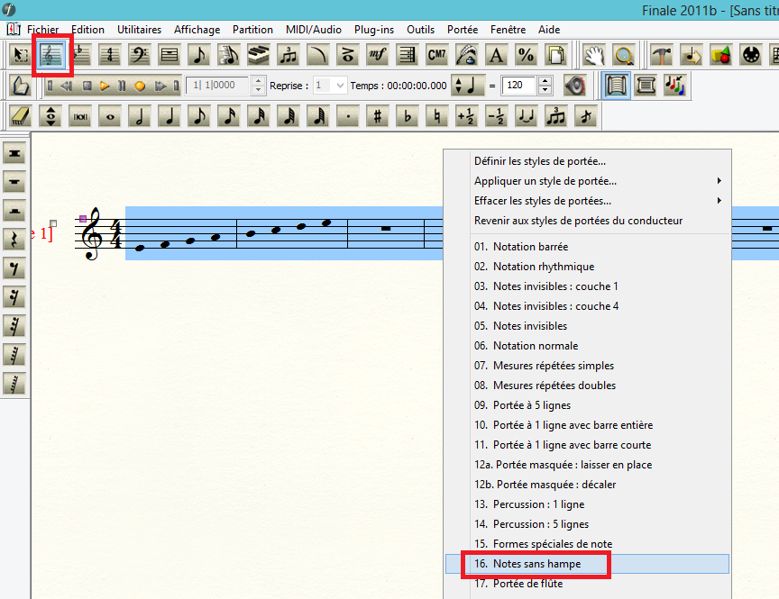
Task: Select the Text tool (A icon)
Action: pyautogui.click(x=496, y=56)
